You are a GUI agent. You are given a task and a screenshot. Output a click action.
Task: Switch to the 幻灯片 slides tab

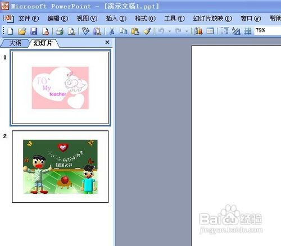[43, 43]
